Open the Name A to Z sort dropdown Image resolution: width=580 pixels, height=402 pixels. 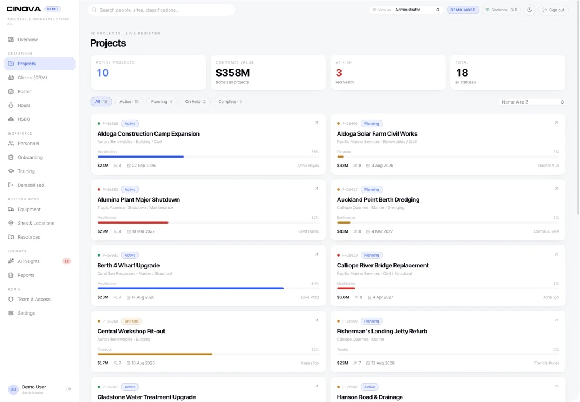pos(532,102)
